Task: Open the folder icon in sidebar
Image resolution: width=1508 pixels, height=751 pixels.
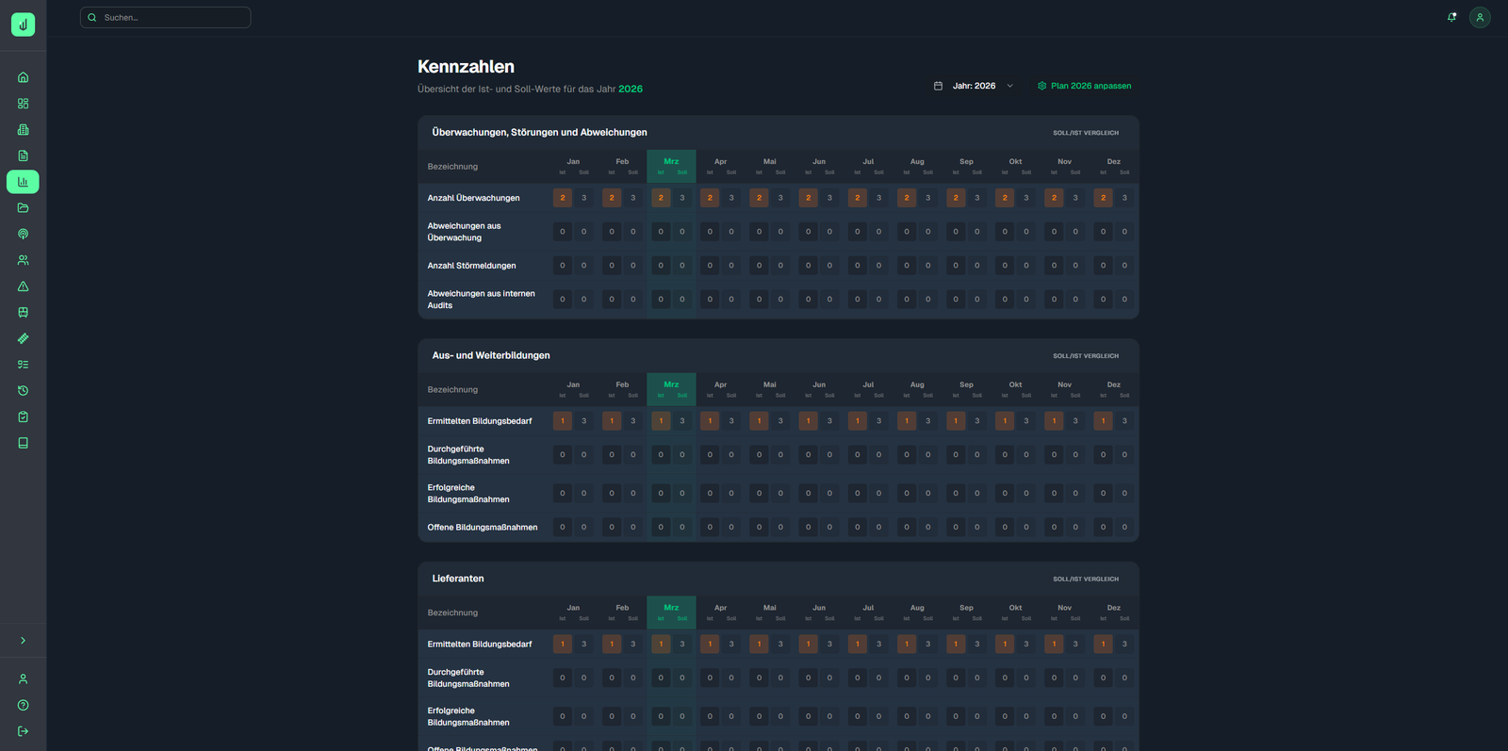Action: pos(23,208)
